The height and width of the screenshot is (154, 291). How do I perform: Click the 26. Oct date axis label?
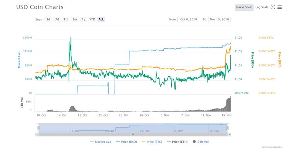tap(124, 115)
